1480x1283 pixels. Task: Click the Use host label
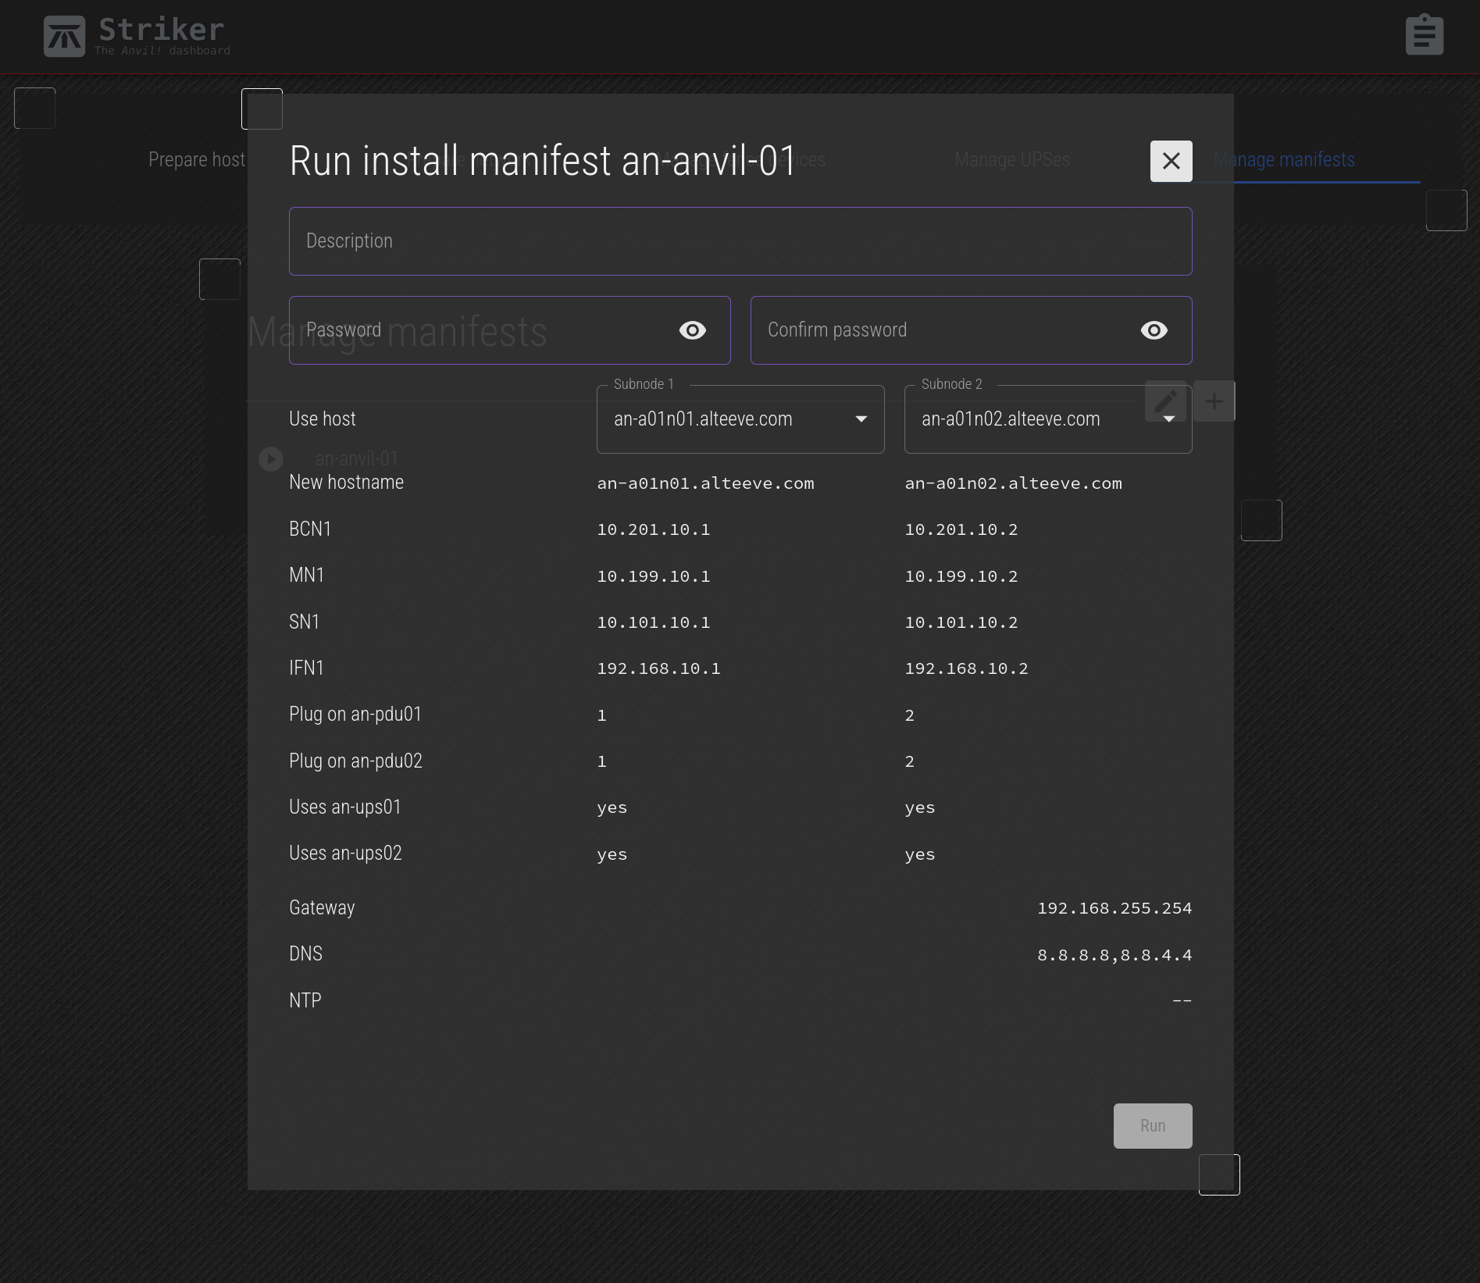click(323, 419)
